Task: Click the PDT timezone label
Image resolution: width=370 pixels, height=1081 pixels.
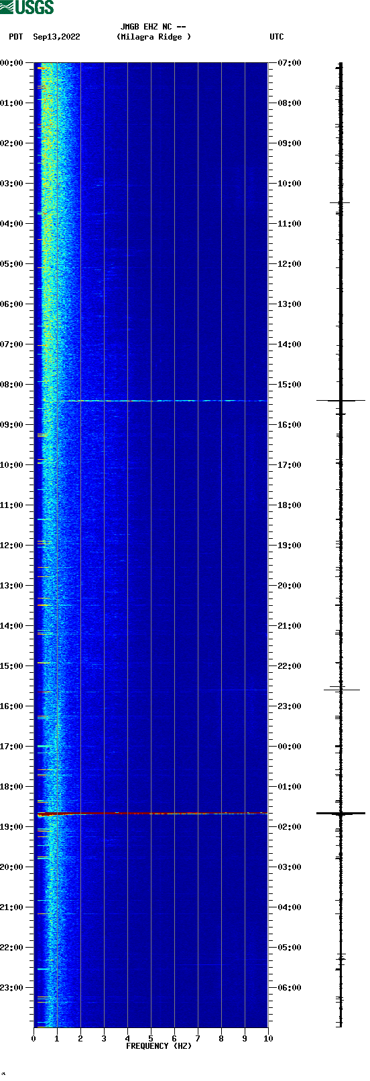Action: pos(16,37)
